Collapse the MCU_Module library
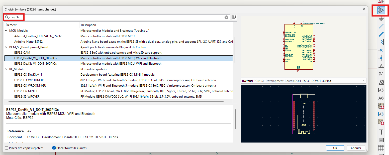Viewport: 389px width, 155px height. [x=7, y=31]
